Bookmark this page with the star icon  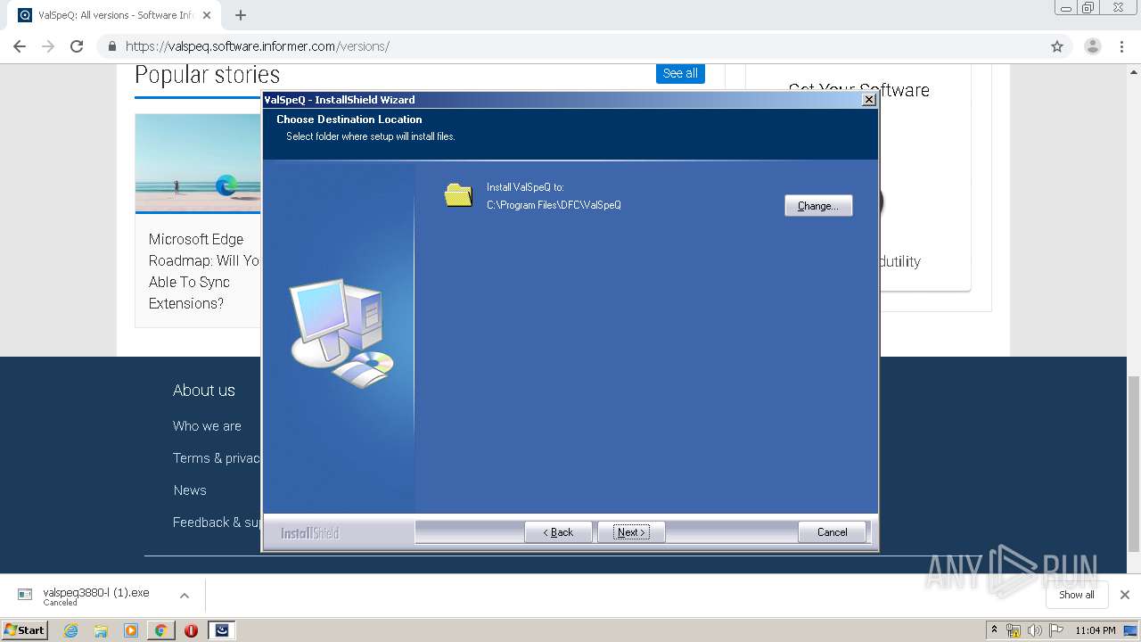point(1057,46)
